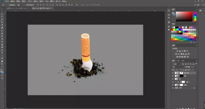This screenshot has height=109, width=205.
Task: Select the Lasso tool
Action: click(2, 17)
